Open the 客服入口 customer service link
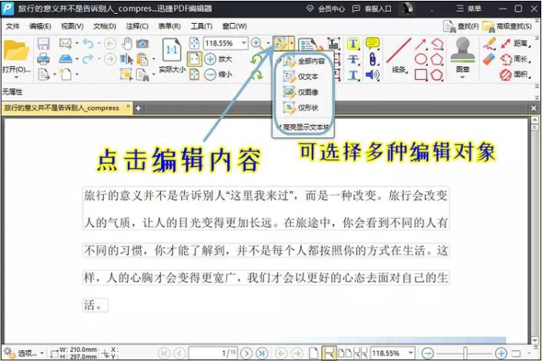Screen dimensions: 542x361 tap(372, 8)
